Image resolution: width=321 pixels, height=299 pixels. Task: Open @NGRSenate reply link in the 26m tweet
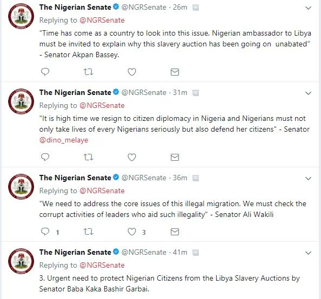point(102,21)
